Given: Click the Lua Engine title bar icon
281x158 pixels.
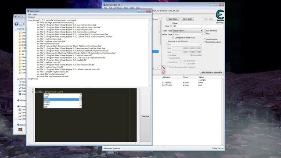Looking at the screenshot, I should [28, 11].
